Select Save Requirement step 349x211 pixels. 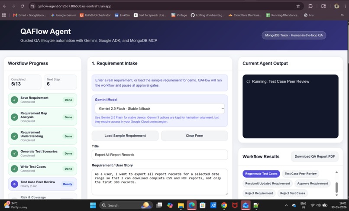pyautogui.click(x=42, y=100)
